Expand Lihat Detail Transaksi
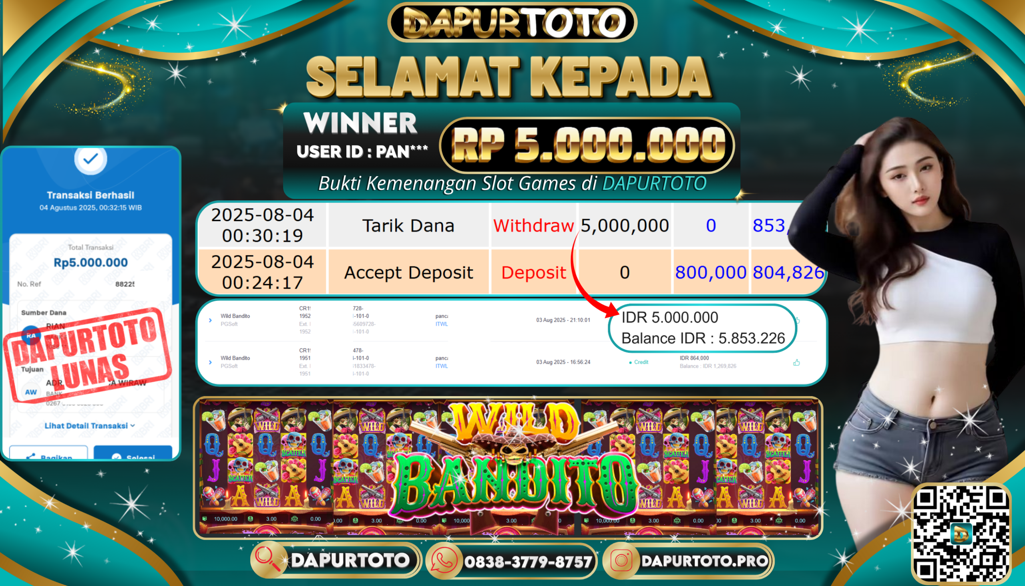 [90, 425]
